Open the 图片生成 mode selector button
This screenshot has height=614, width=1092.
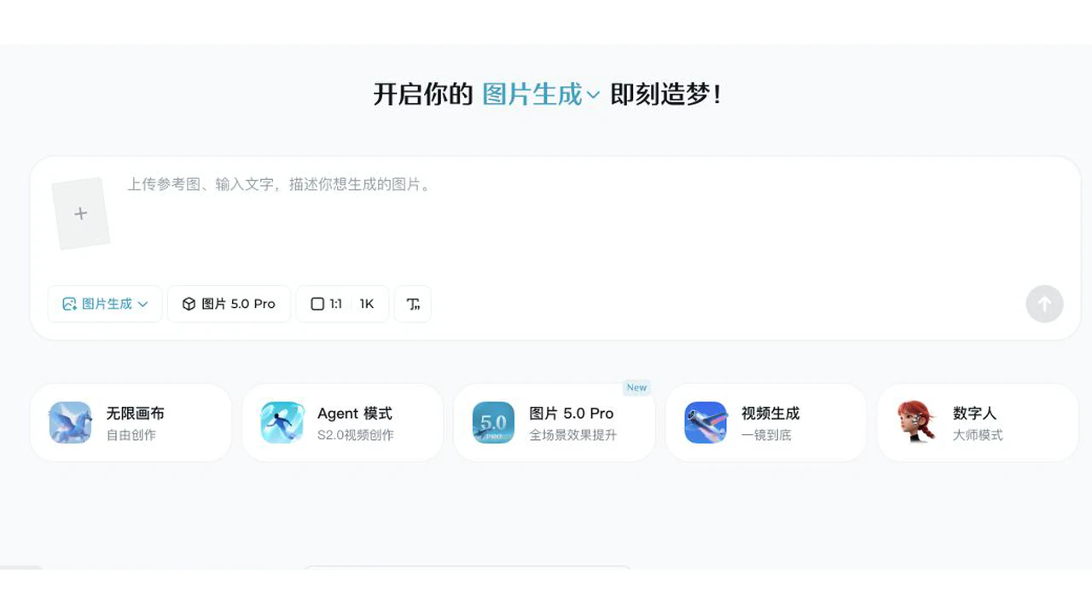click(x=105, y=304)
